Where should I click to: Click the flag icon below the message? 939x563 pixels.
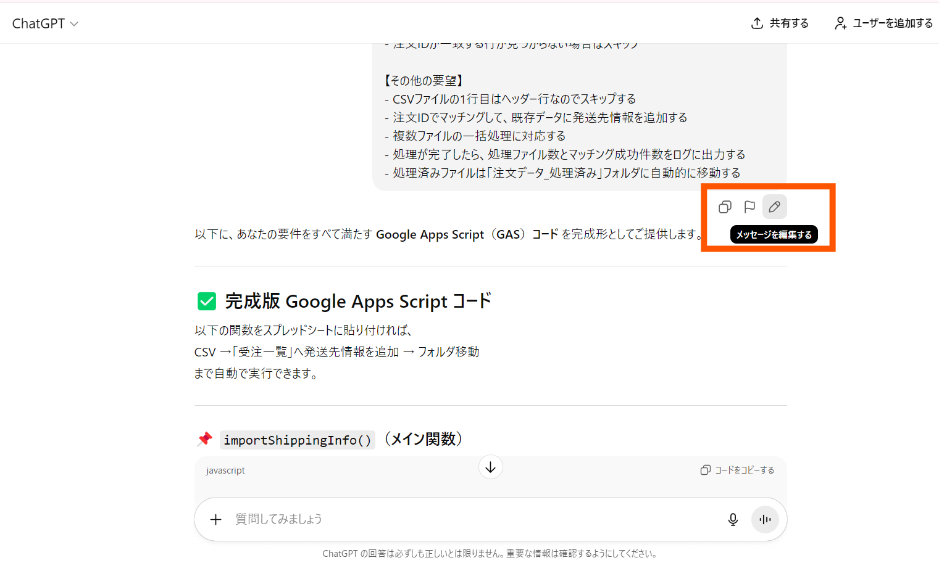[749, 207]
